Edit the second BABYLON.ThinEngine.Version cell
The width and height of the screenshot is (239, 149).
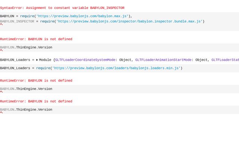26,89
